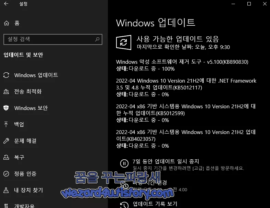Click the 일시 중지 기간을 변경하려면 hint text
The image size is (270, 208).
(188, 168)
